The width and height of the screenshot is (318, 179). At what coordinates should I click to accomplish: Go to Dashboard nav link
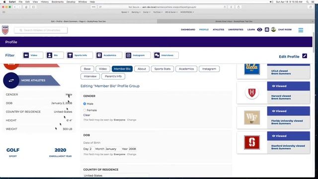(188, 30)
